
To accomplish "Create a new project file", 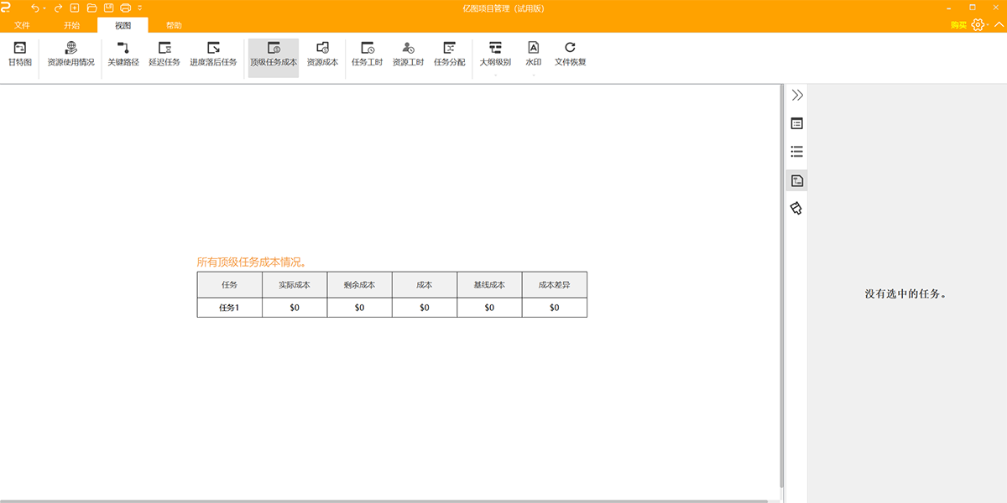I will [75, 7].
